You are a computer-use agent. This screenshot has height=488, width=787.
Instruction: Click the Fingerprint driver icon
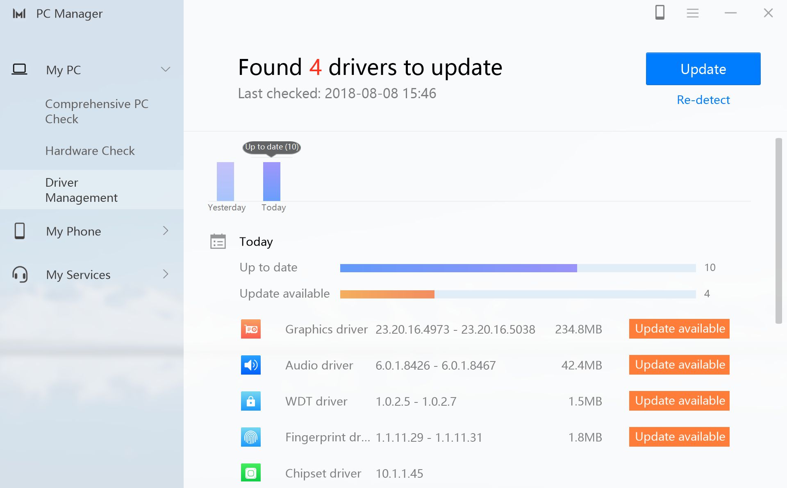(250, 437)
